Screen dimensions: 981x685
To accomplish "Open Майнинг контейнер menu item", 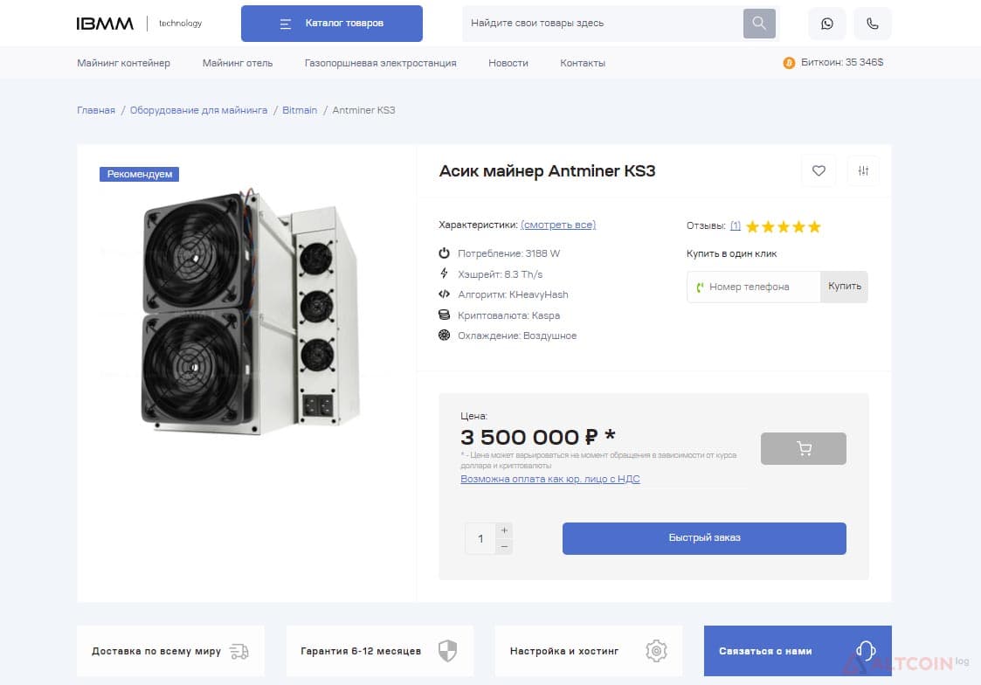I will tap(123, 63).
